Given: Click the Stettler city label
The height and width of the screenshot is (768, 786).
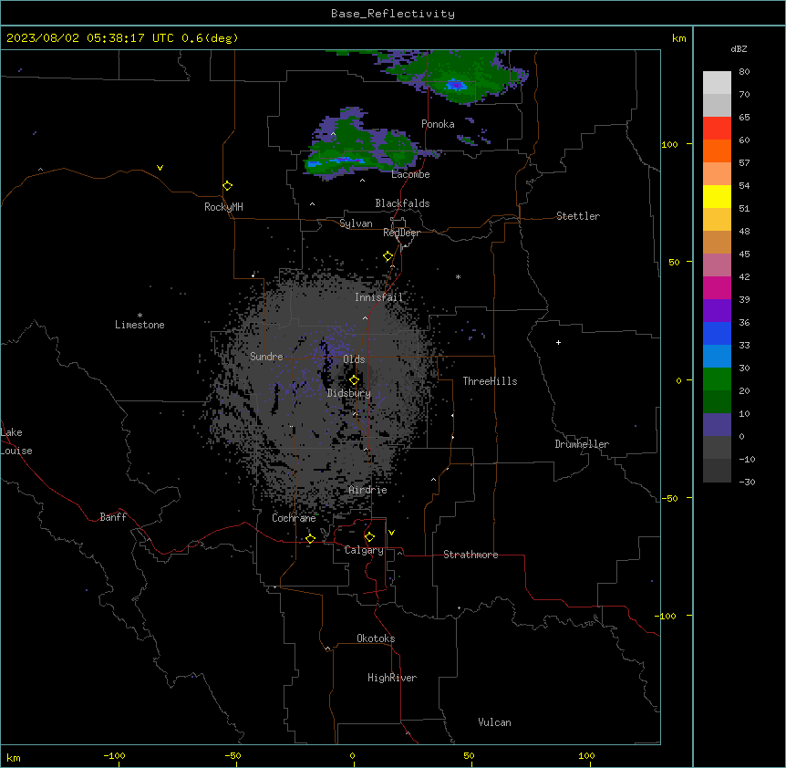Looking at the screenshot, I should click(x=577, y=216).
